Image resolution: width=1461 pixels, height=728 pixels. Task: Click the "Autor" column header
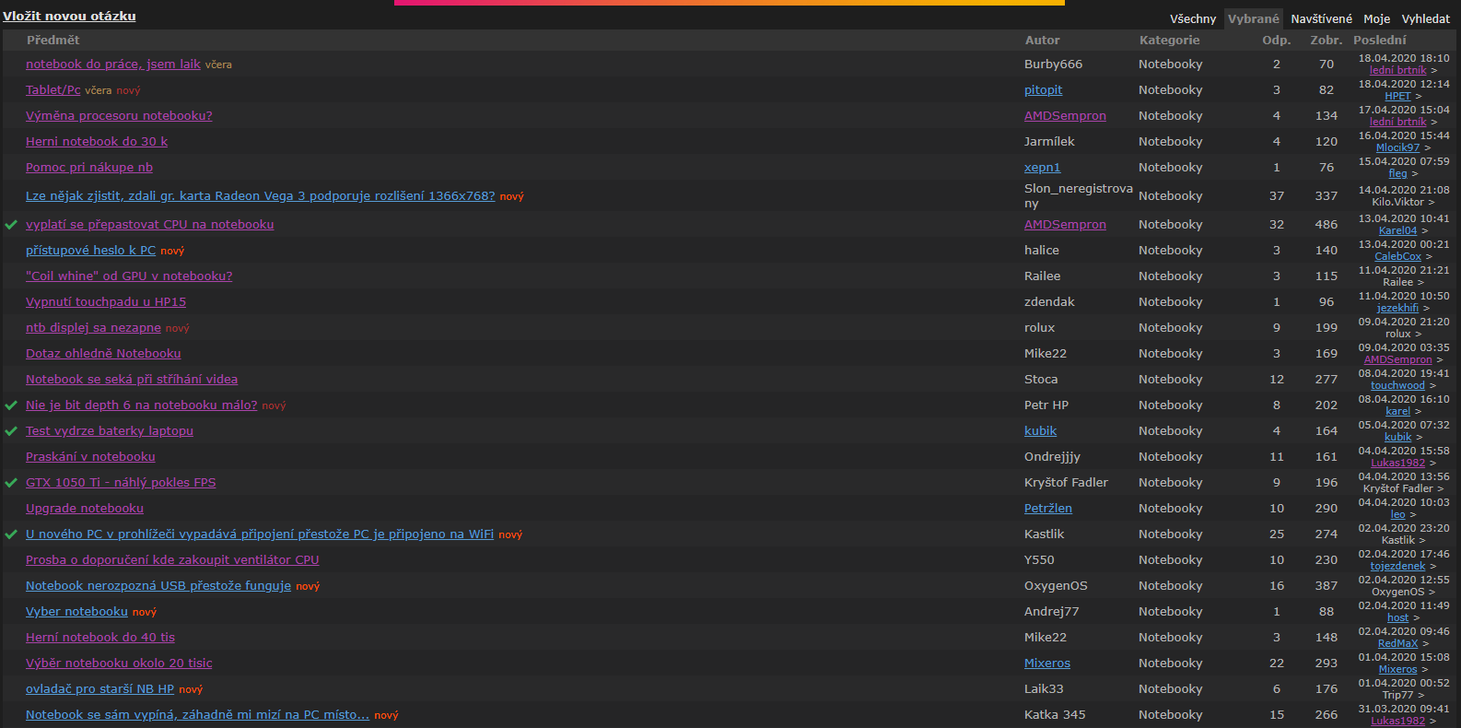pyautogui.click(x=1043, y=41)
